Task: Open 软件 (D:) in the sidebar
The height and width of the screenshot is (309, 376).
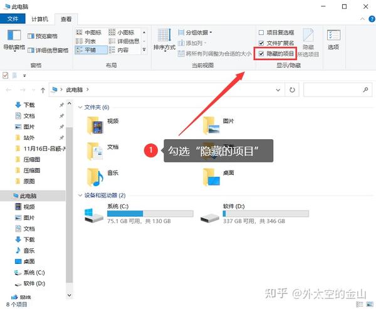Action: (x=34, y=283)
